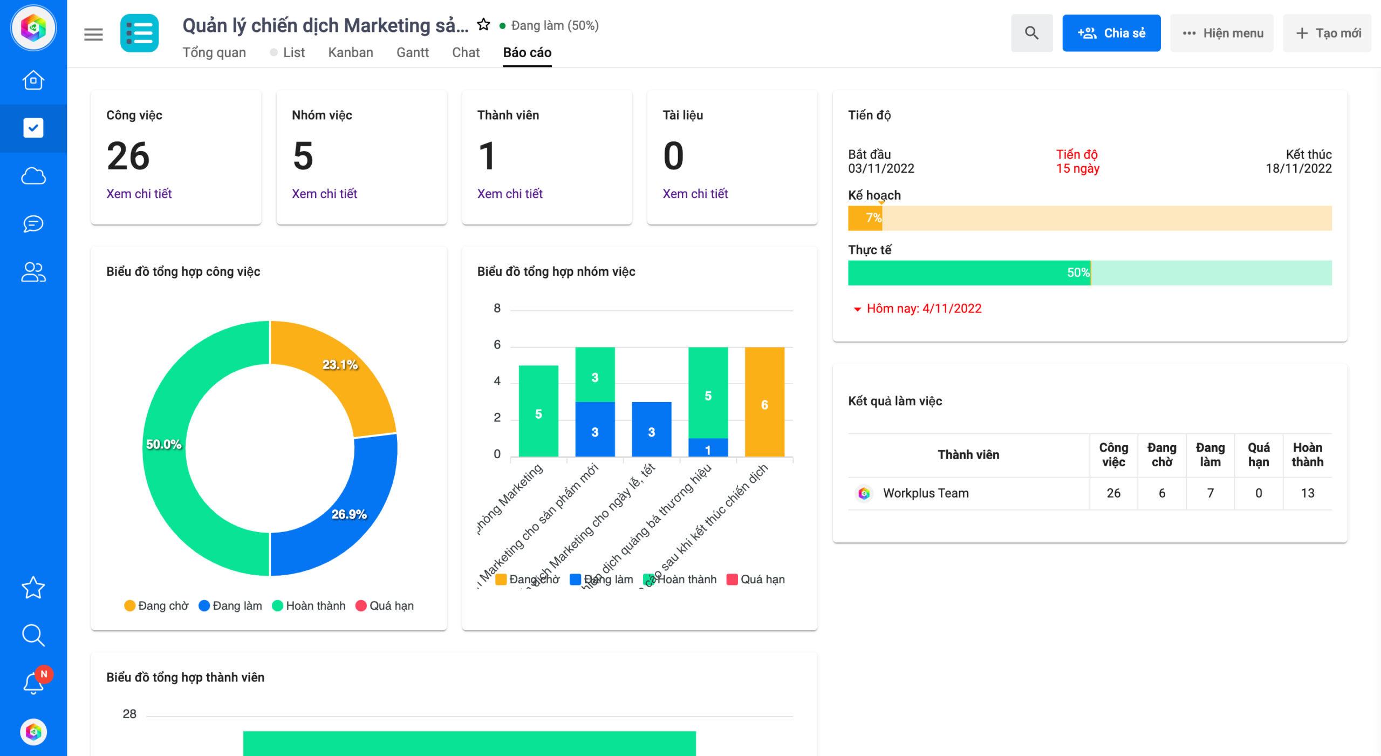Toggle Đang chờ in donut chart legend

click(156, 605)
